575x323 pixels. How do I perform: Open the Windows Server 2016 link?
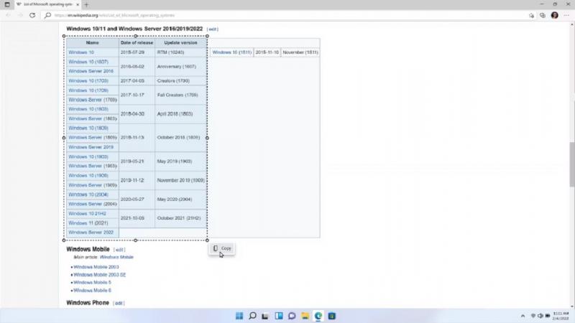click(x=91, y=71)
